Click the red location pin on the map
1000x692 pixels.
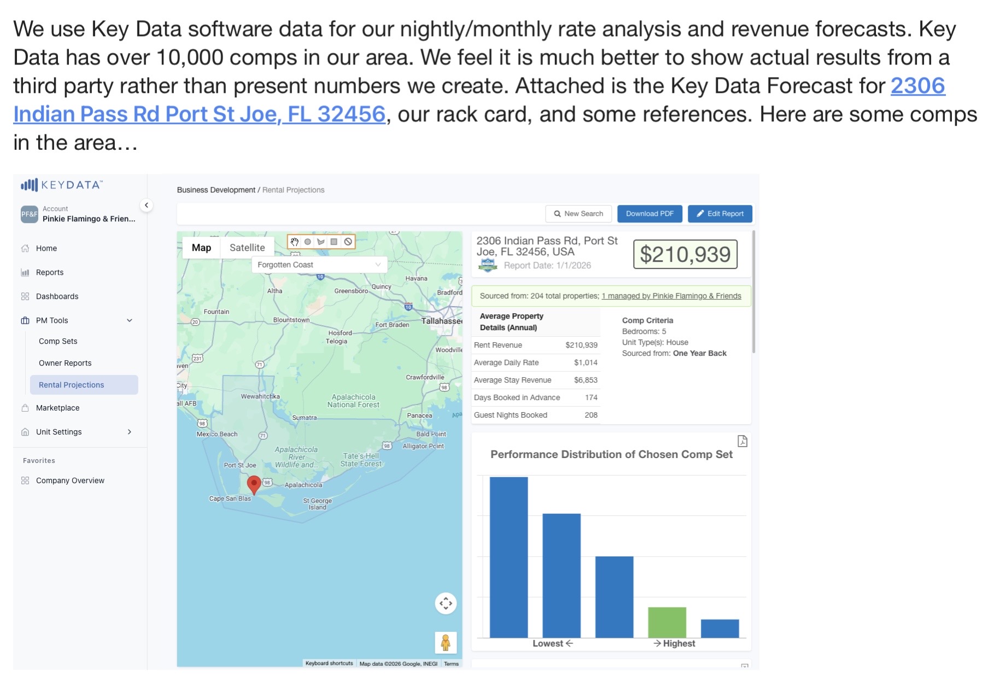(x=254, y=484)
